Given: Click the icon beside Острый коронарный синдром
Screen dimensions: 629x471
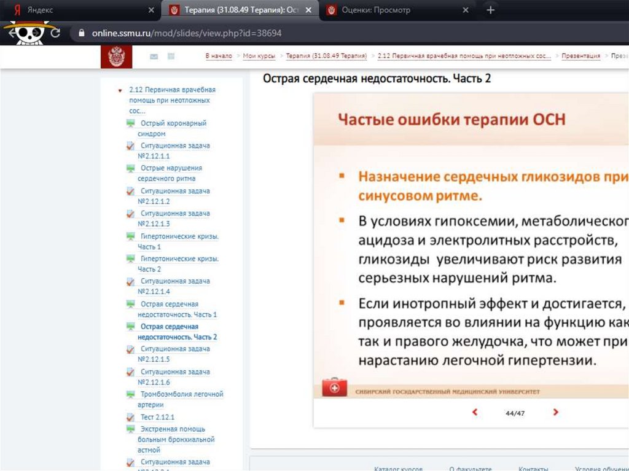Looking at the screenshot, I should [x=131, y=123].
